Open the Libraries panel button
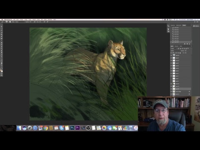Image resolution: width=200 pixels, height=150 pixels. pyautogui.click(x=196, y=26)
